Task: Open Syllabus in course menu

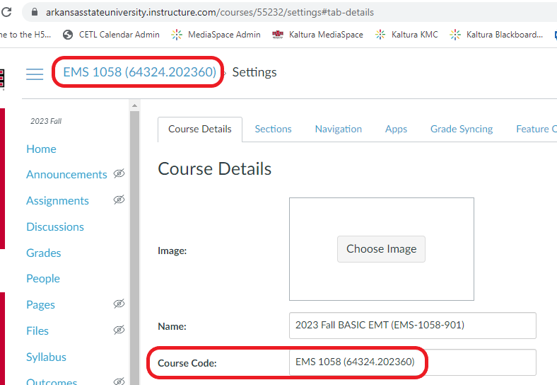Action: pyautogui.click(x=46, y=357)
